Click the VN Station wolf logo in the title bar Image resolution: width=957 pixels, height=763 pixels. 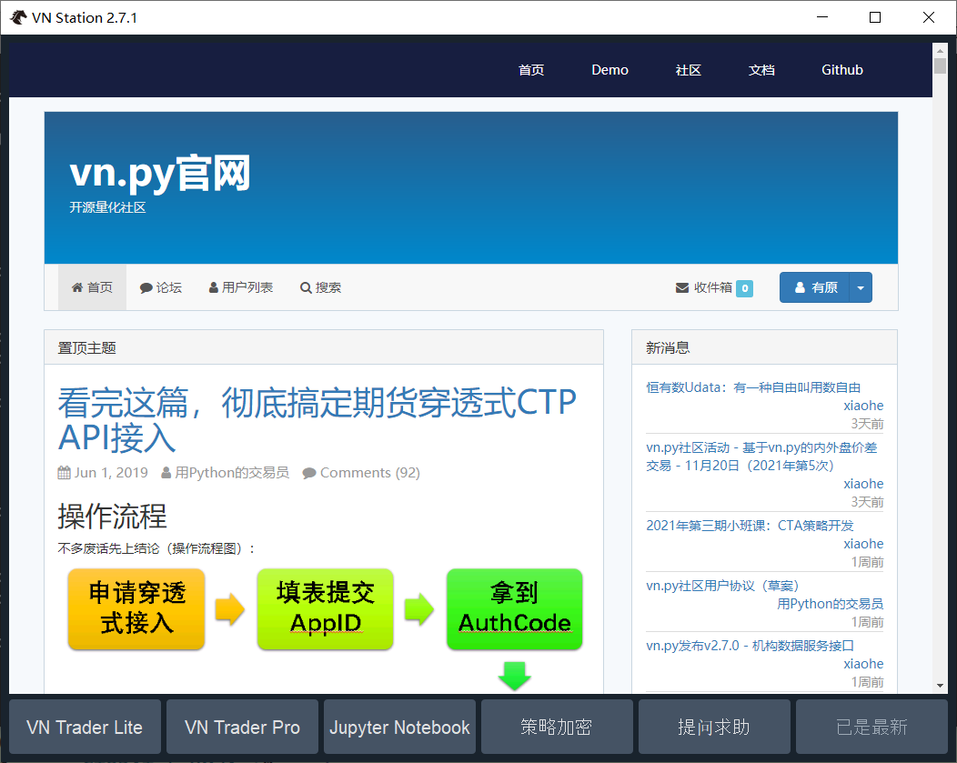pos(17,16)
